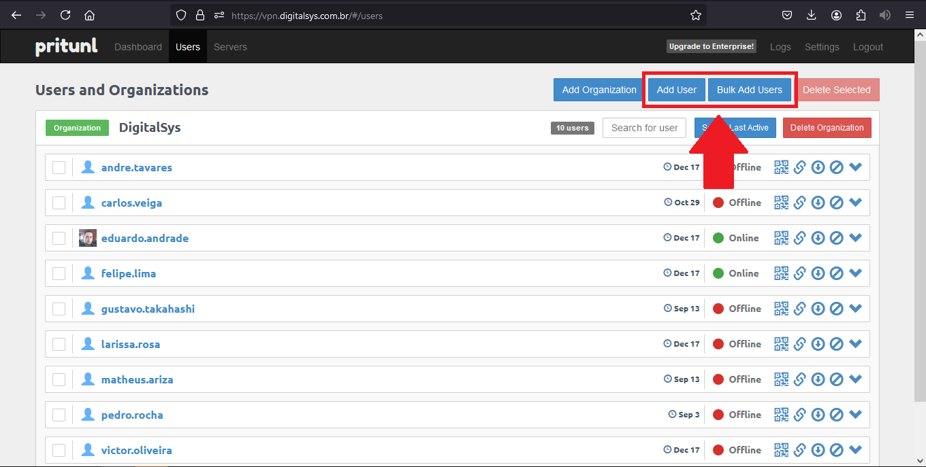
Task: Click the Add User button
Action: pos(676,90)
